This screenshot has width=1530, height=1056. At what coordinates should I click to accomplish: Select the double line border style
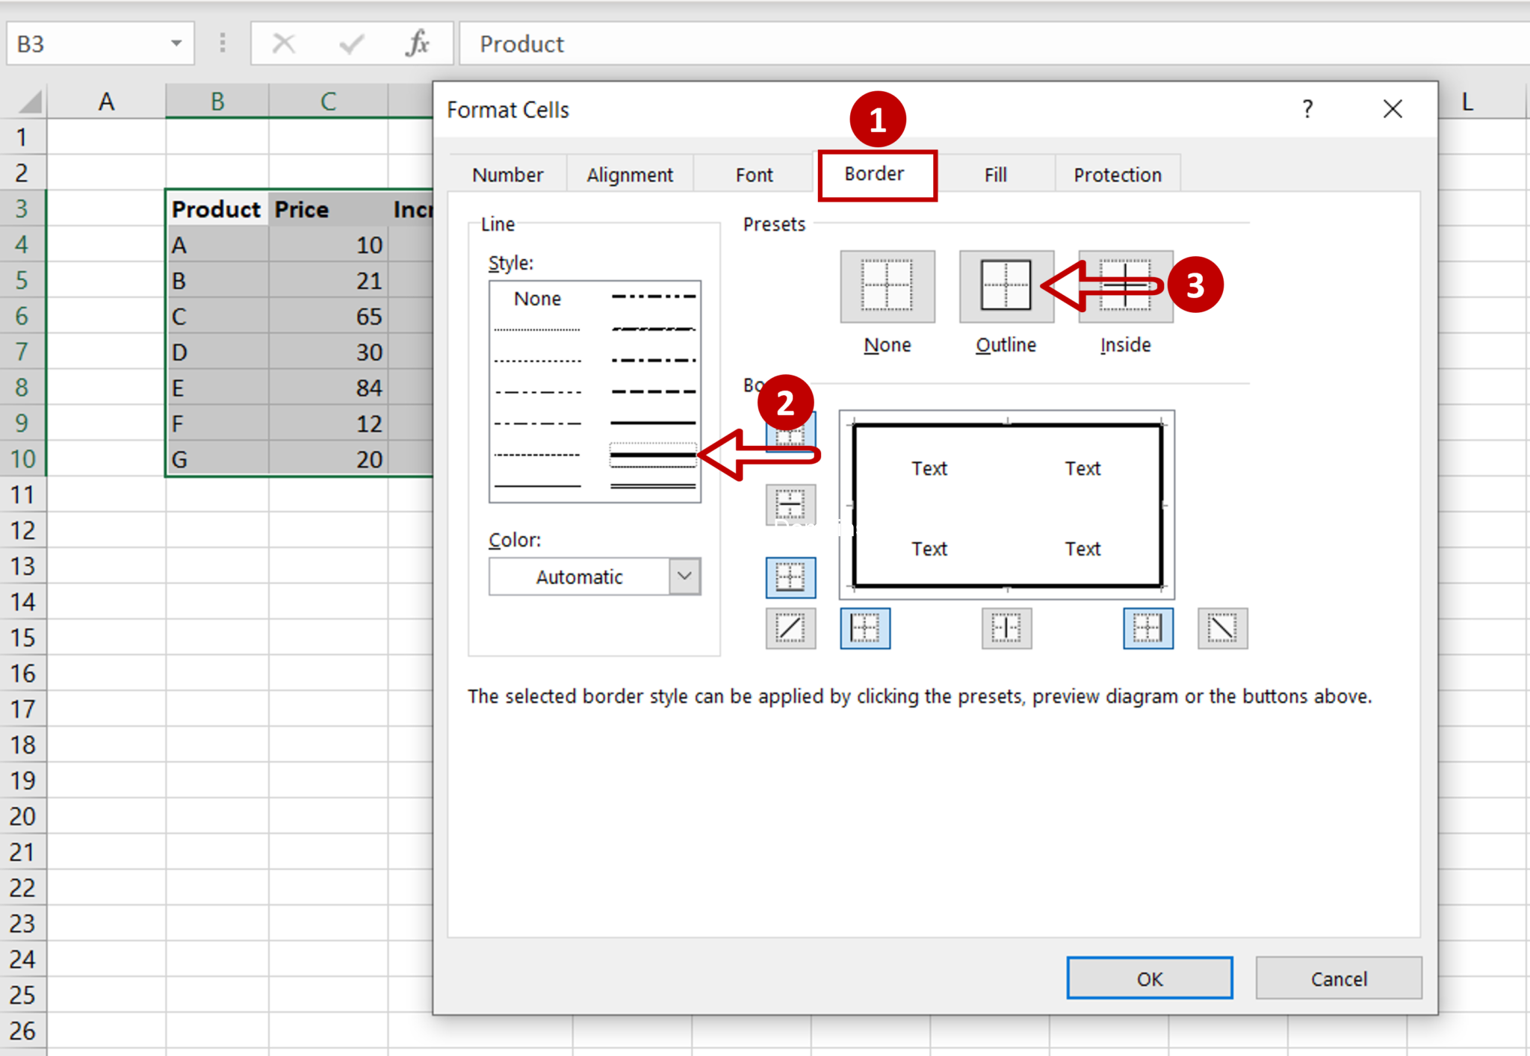pyautogui.click(x=653, y=486)
